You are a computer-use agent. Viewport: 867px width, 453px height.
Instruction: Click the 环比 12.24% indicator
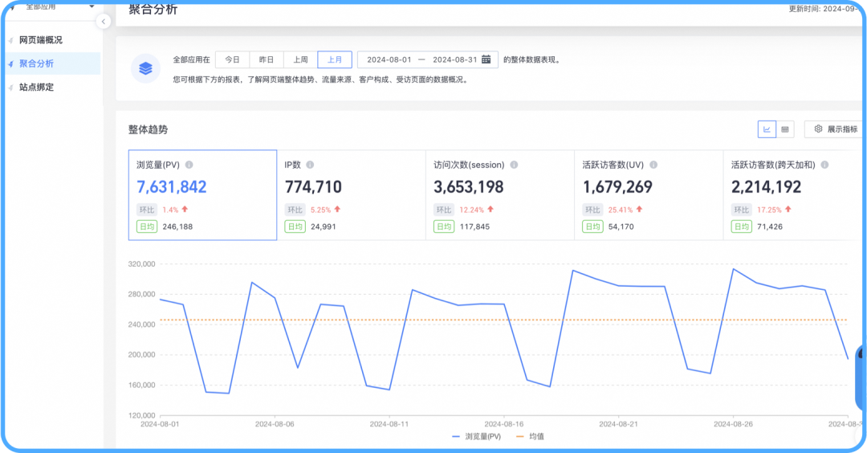pyautogui.click(x=464, y=210)
